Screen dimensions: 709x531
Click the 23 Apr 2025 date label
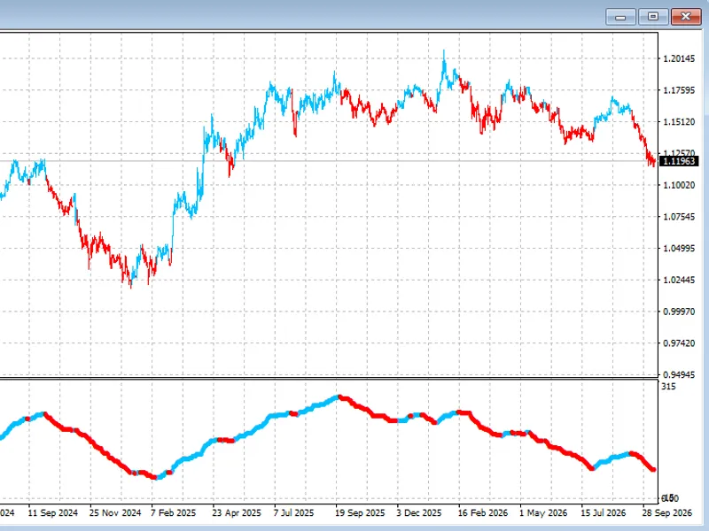point(237,513)
